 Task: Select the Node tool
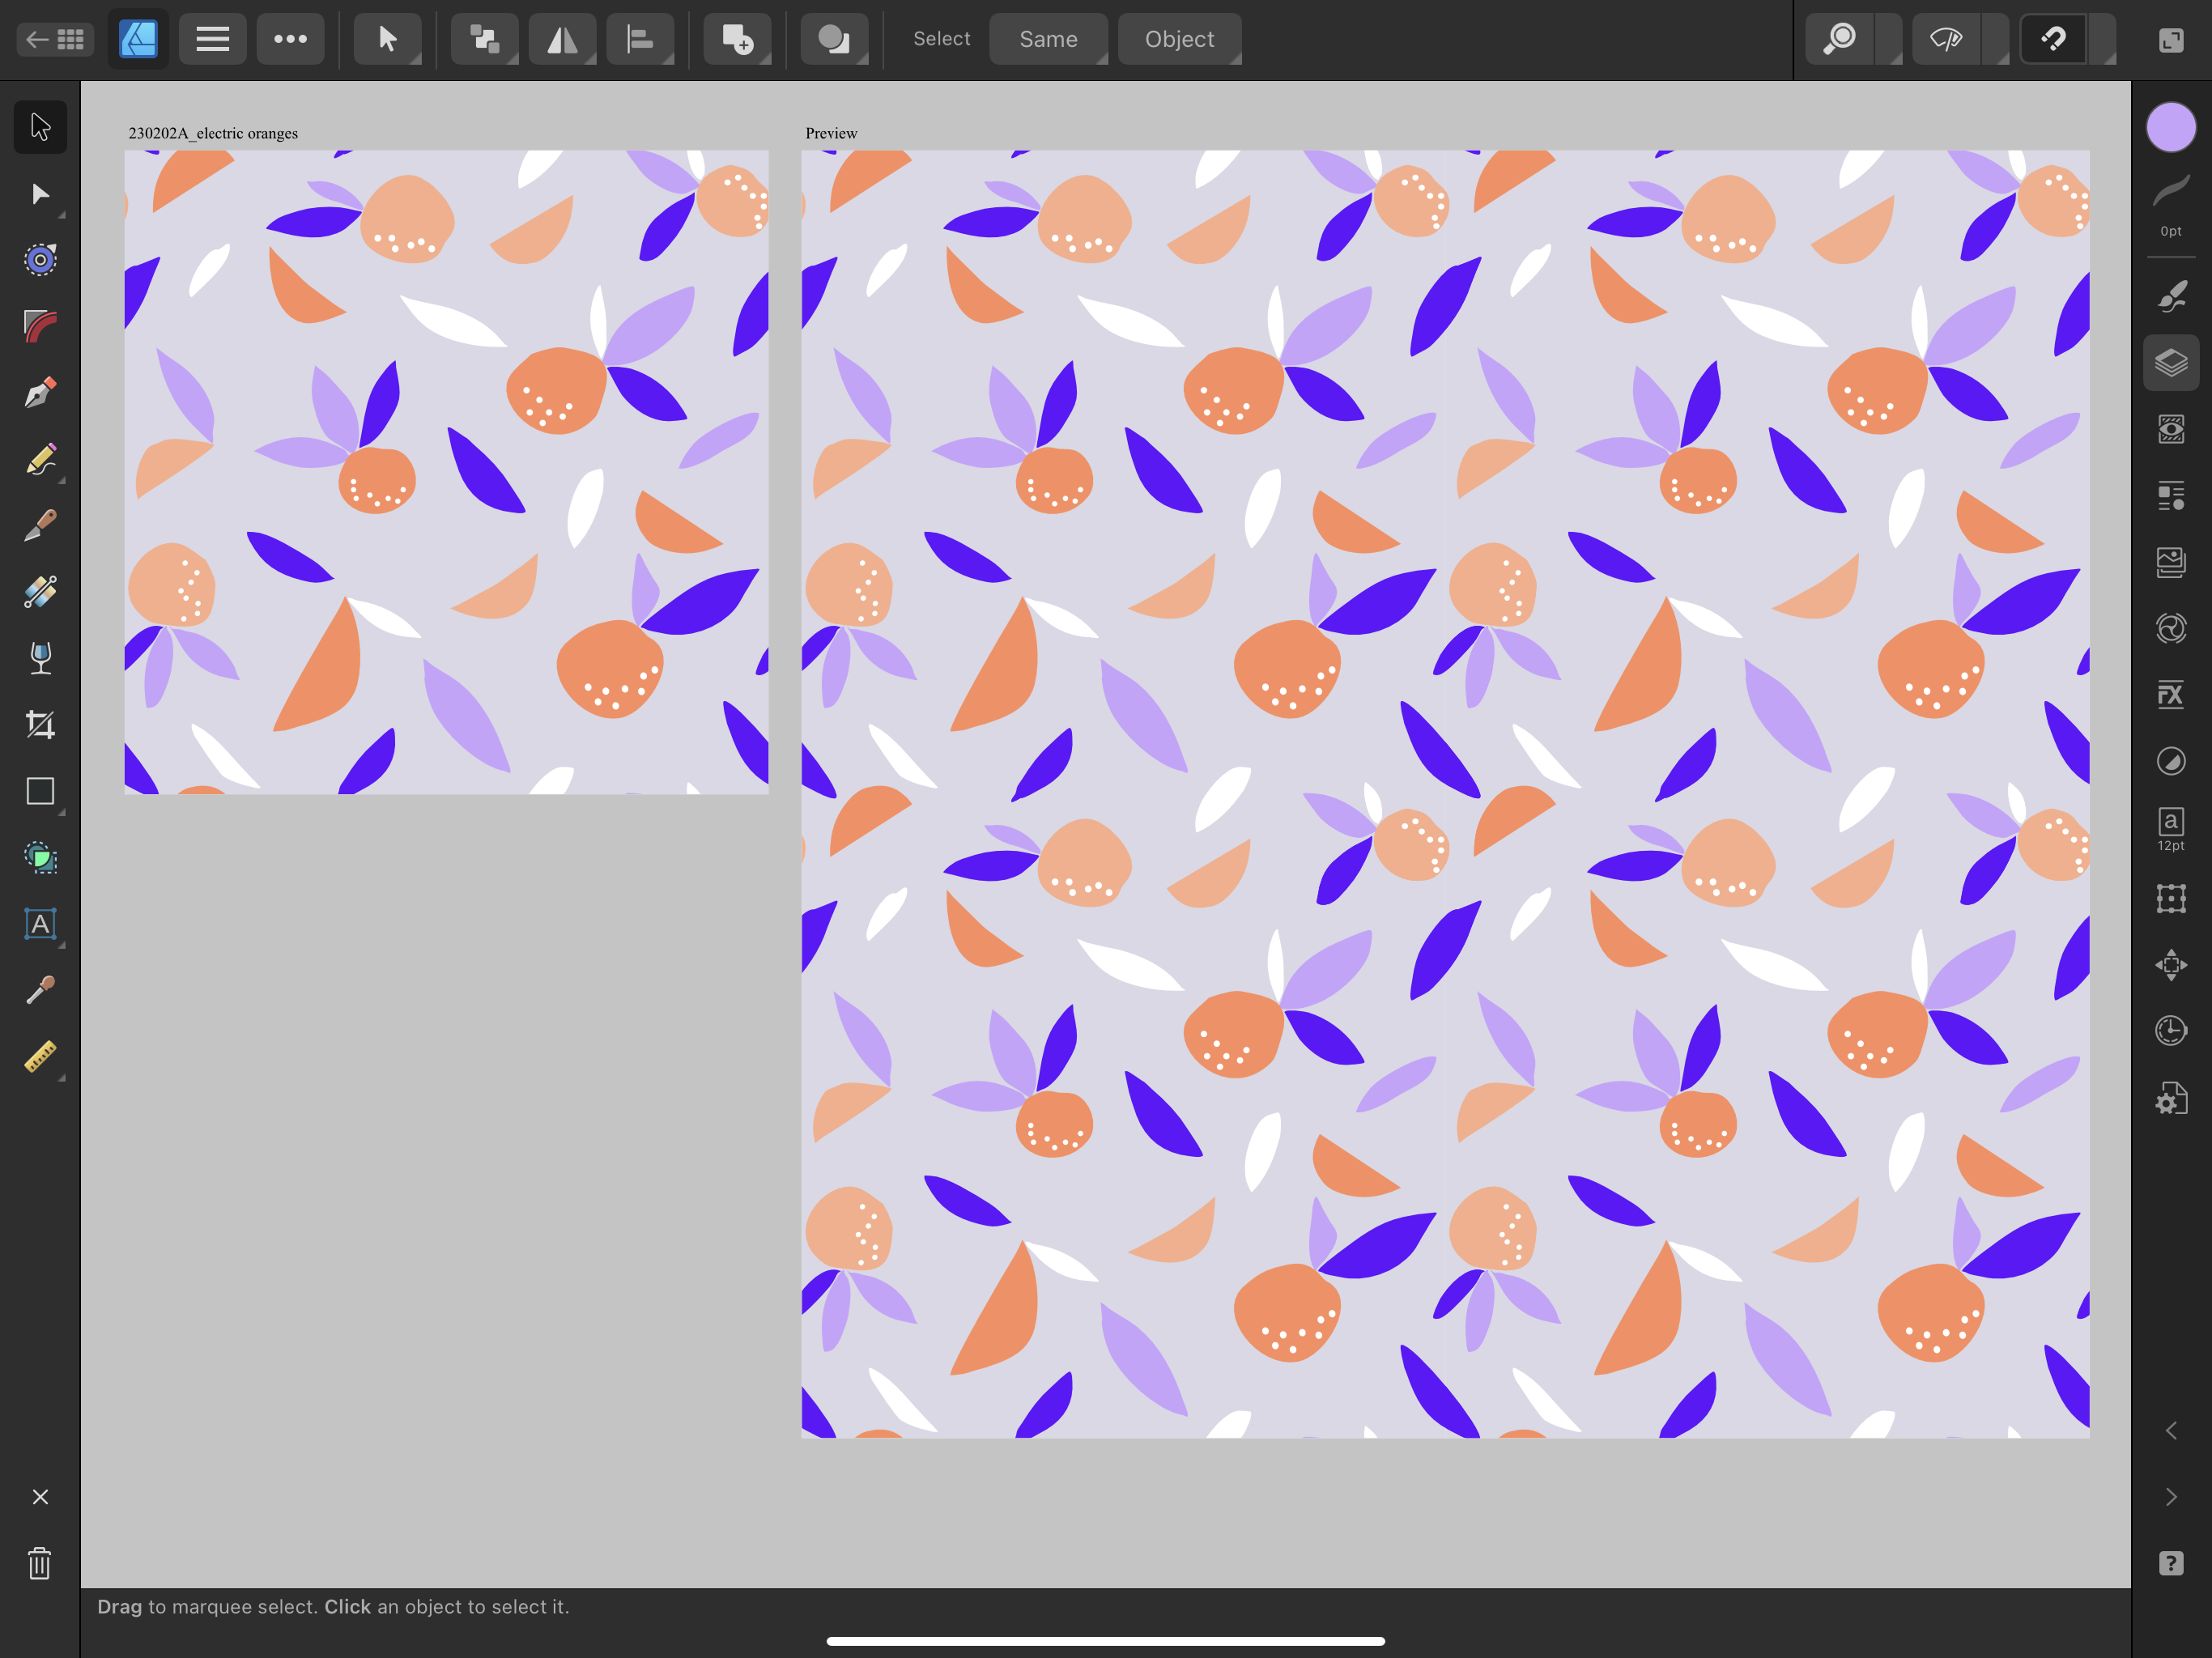coord(40,194)
